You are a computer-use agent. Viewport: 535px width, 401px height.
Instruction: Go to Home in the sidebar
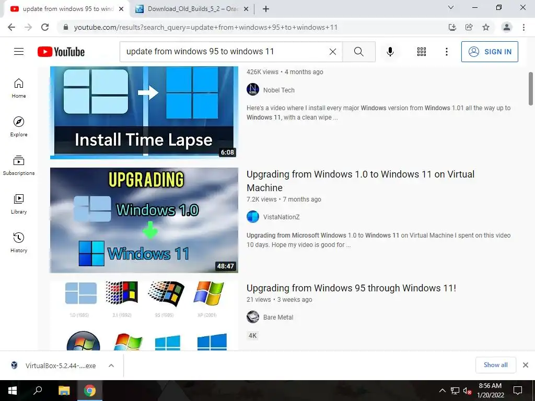(x=19, y=88)
